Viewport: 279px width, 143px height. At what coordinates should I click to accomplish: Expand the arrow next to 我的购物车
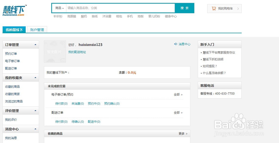pos(238,9)
